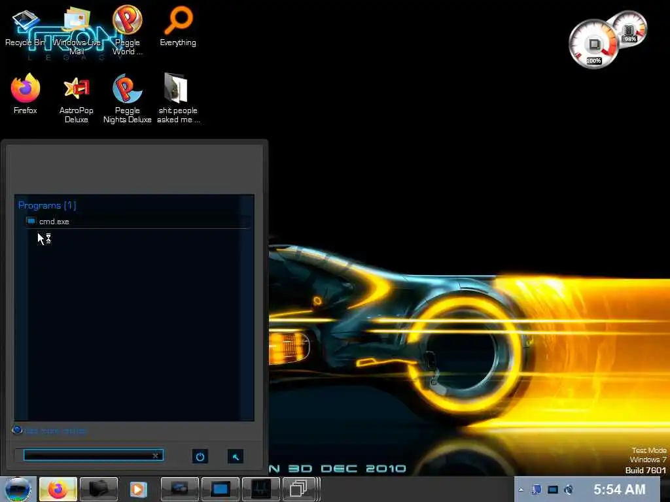670x502 pixels.
Task: Launch Windows Media Player from the taskbar
Action: coord(138,489)
